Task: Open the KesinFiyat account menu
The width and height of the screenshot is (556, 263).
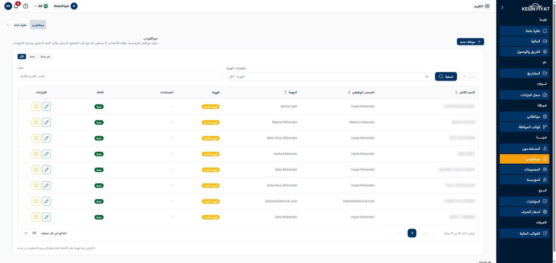Action: click(65, 6)
